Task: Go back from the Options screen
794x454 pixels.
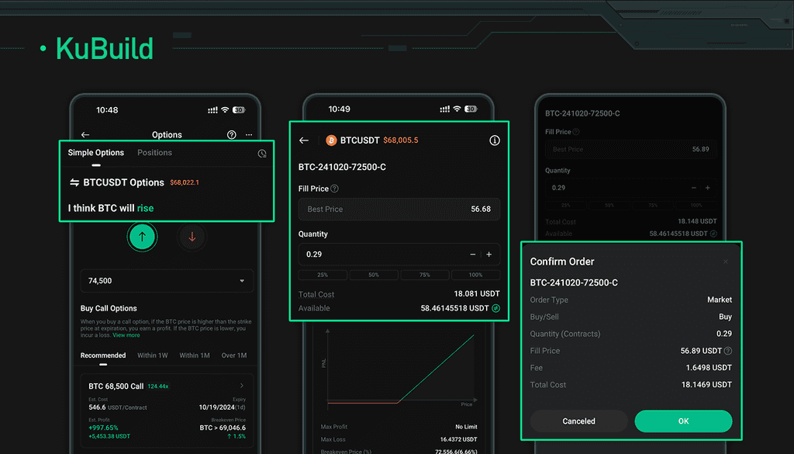Action: tap(85, 135)
